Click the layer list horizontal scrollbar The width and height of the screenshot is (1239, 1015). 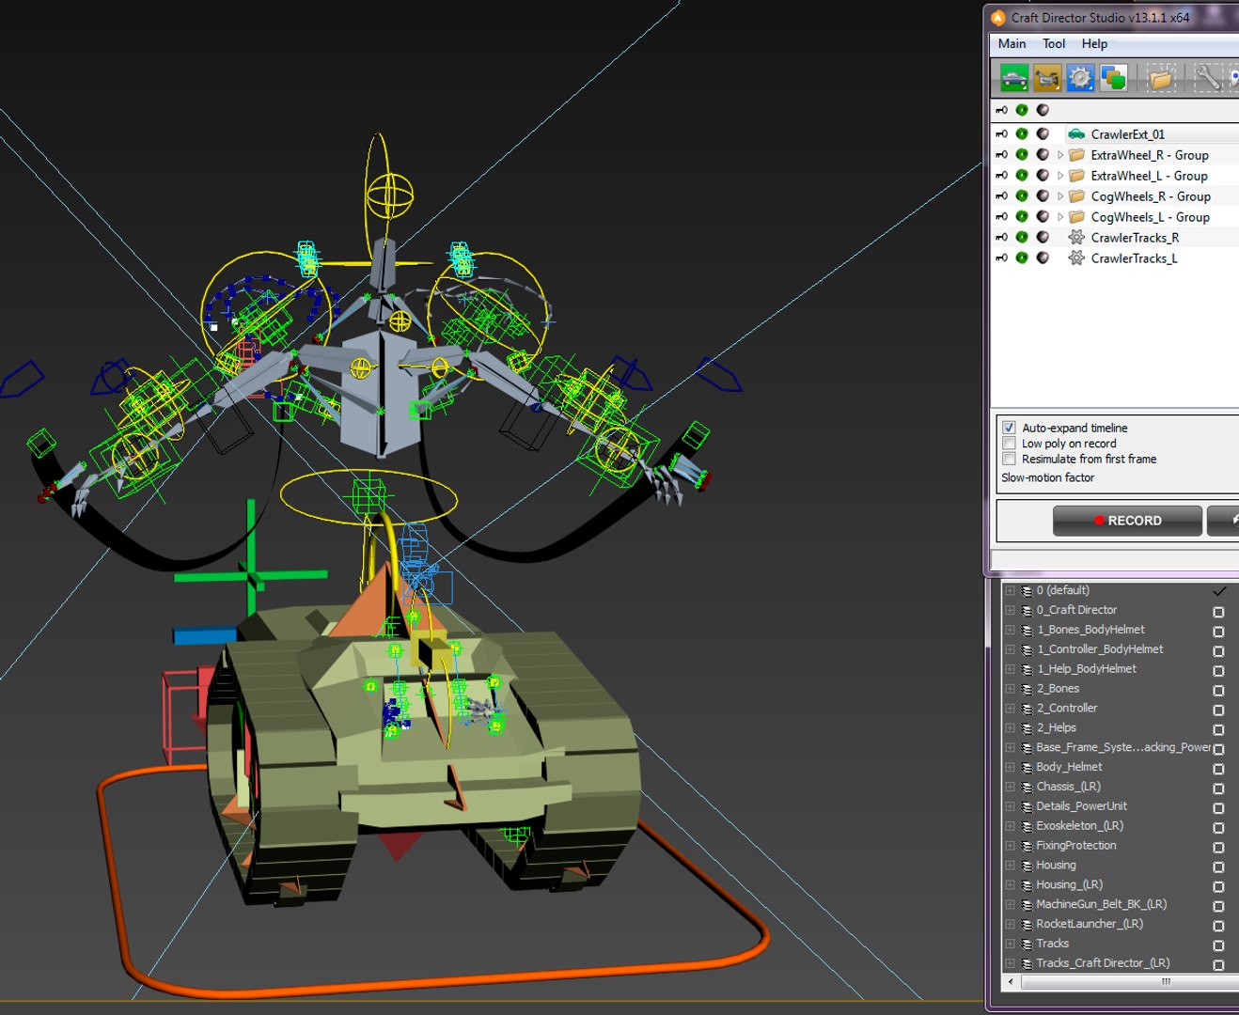pyautogui.click(x=1129, y=982)
